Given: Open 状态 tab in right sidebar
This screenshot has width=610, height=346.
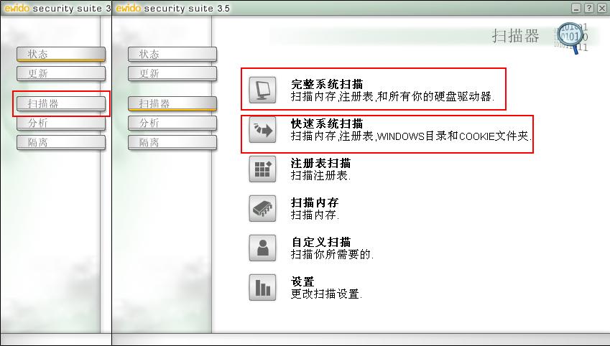Looking at the screenshot, I should pyautogui.click(x=172, y=54).
